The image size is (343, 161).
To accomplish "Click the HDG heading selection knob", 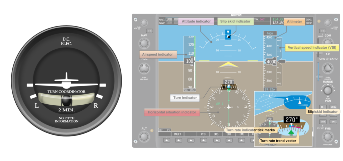I will click(x=144, y=68).
